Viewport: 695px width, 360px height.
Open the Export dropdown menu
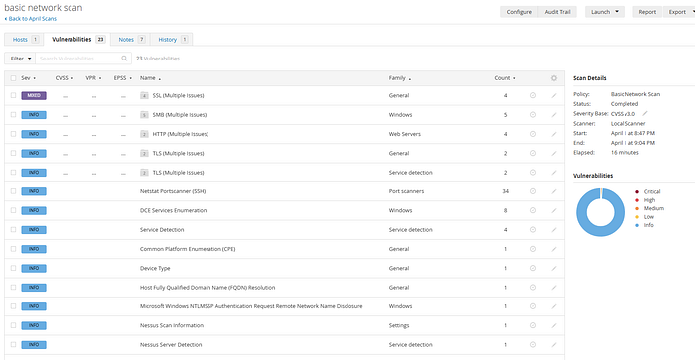tap(679, 12)
